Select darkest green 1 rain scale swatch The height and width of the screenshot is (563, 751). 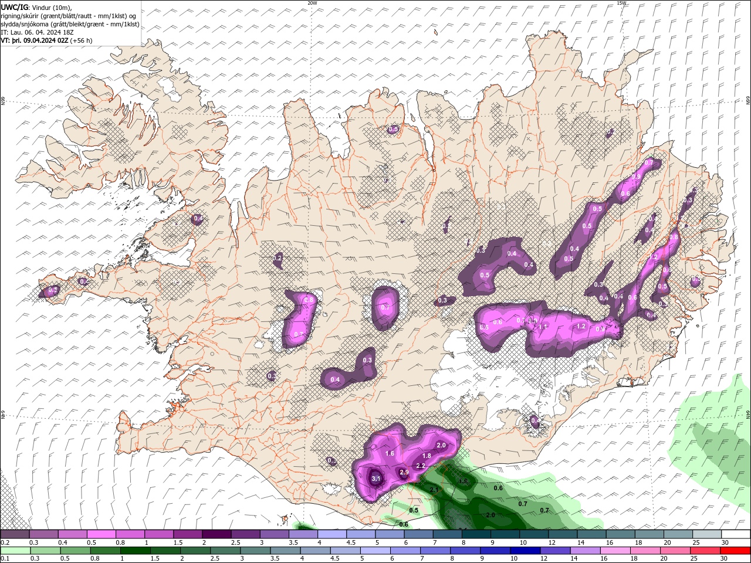pos(135,551)
